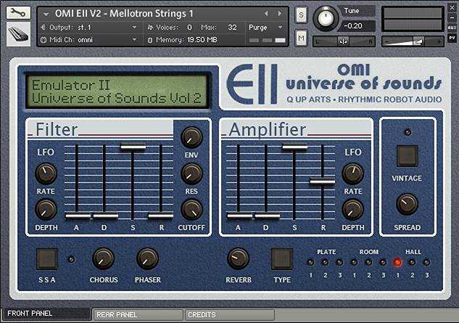Switch to the REAR PANEL tab
Viewport: 459px width, 323px height.
pyautogui.click(x=138, y=315)
